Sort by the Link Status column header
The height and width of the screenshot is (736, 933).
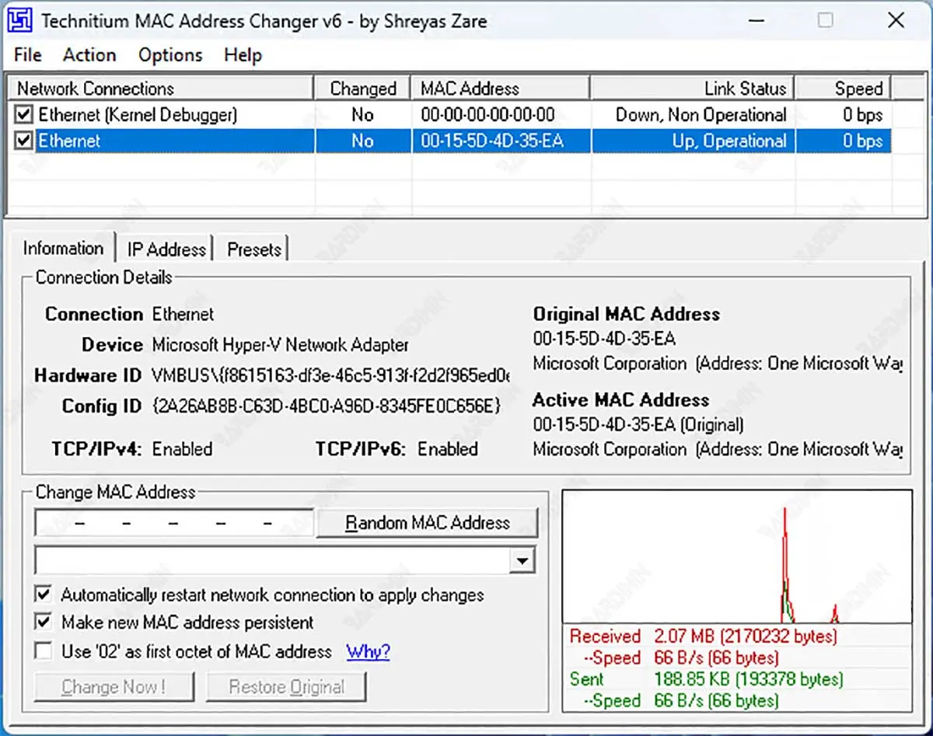point(692,89)
